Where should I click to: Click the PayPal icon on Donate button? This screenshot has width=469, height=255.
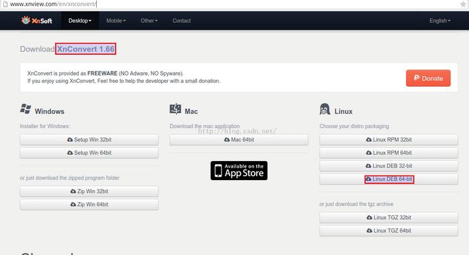tap(417, 78)
